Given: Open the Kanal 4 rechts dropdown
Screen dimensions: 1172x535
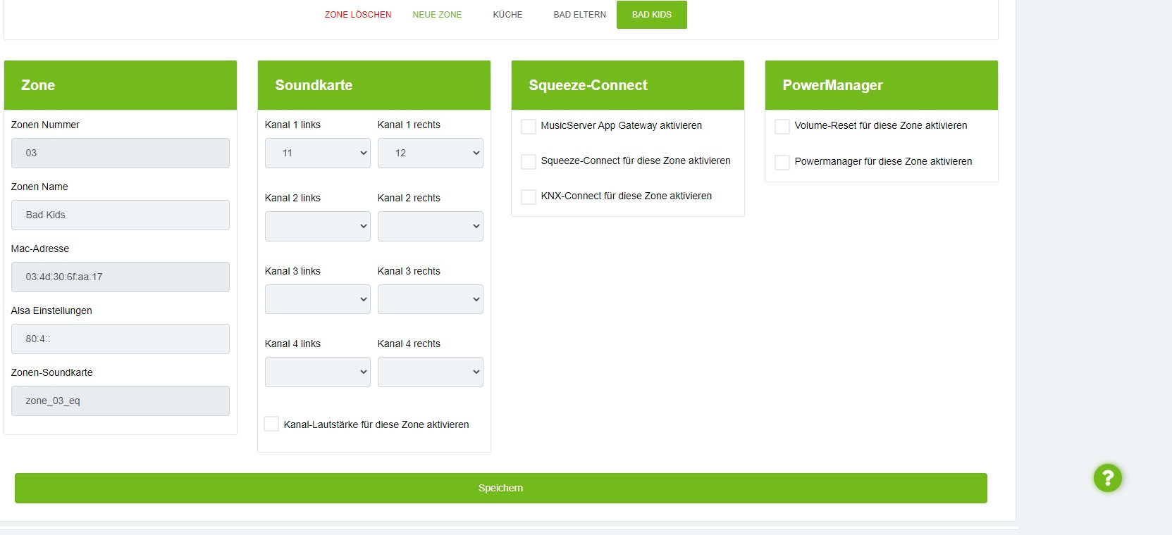Looking at the screenshot, I should coord(431,372).
